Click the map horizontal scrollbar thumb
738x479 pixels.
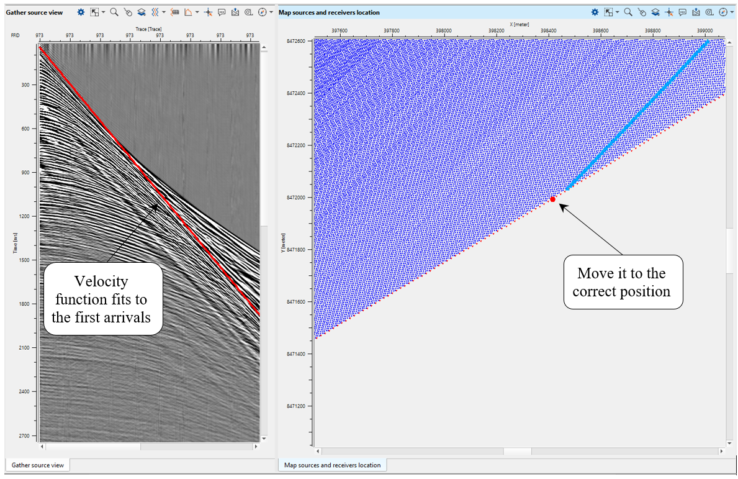click(517, 451)
